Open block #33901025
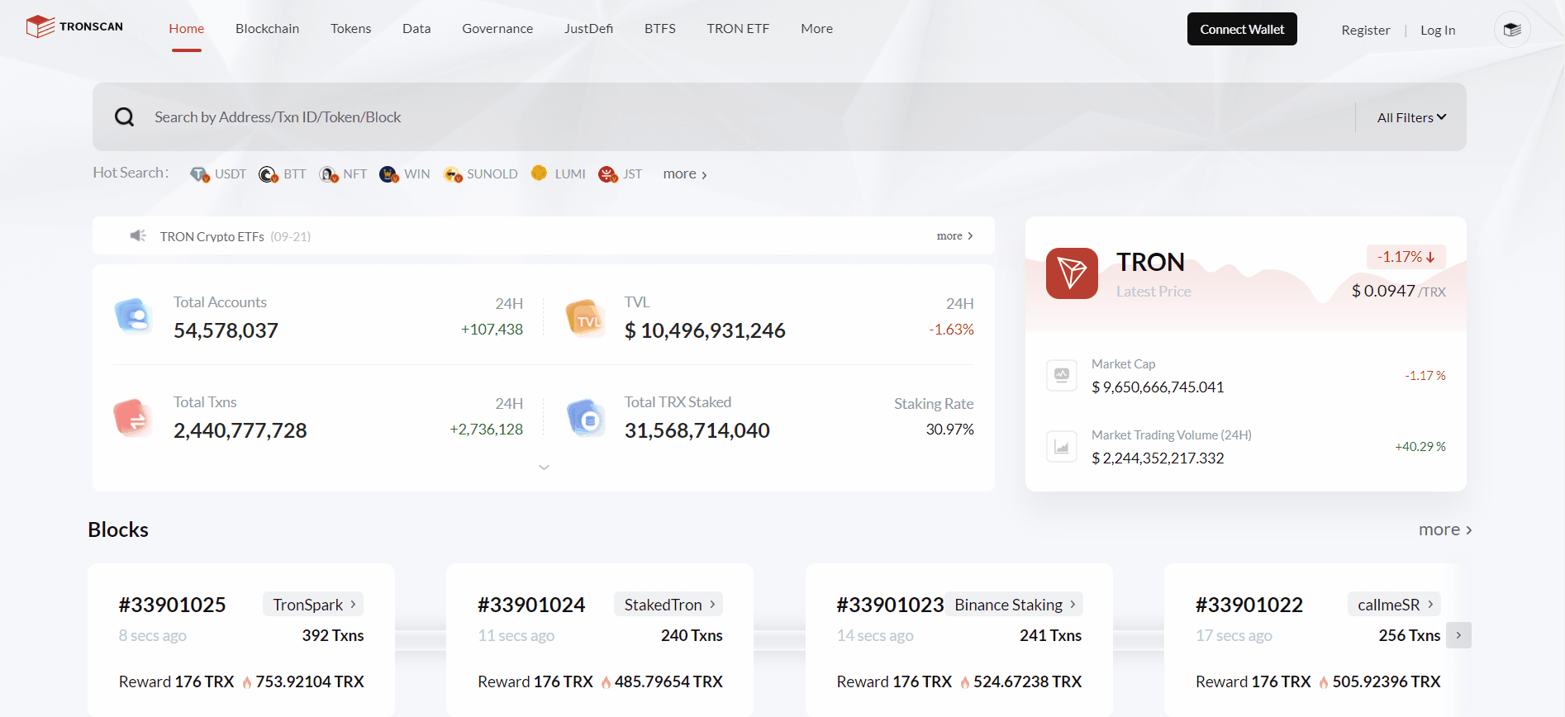The width and height of the screenshot is (1565, 717). [172, 605]
